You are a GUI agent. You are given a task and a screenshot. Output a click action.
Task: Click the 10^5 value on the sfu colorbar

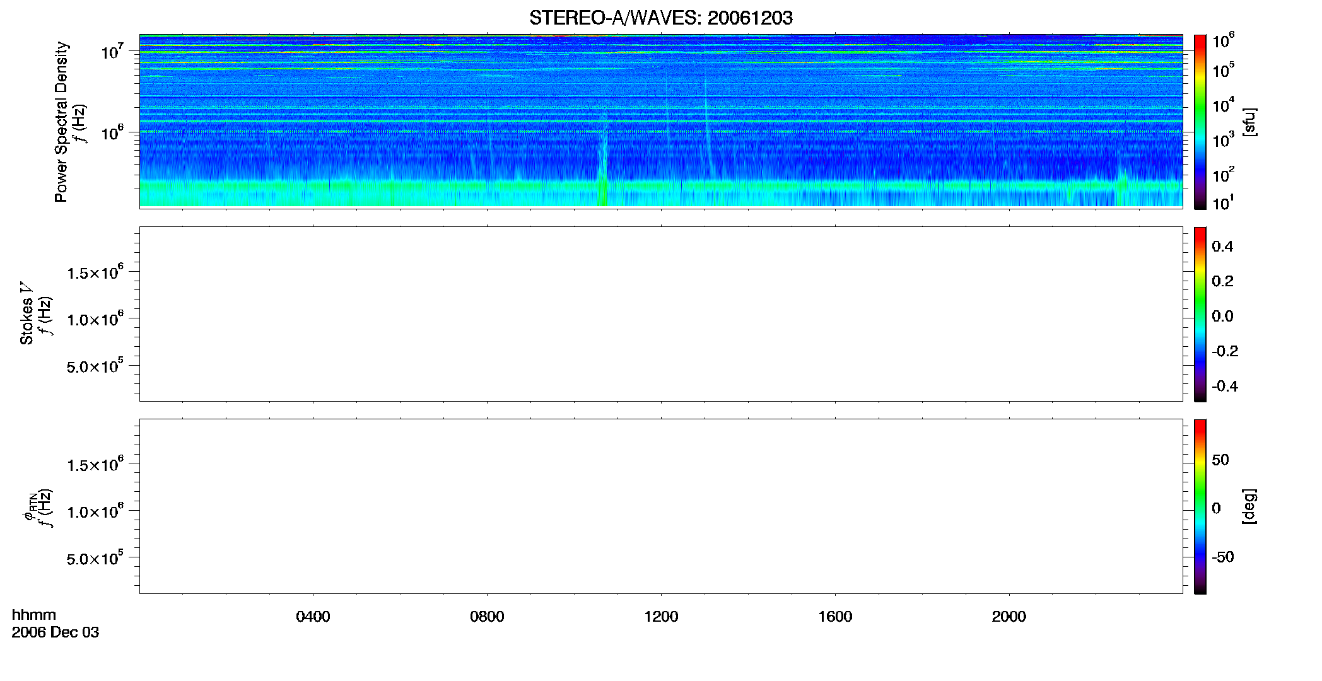click(1223, 70)
